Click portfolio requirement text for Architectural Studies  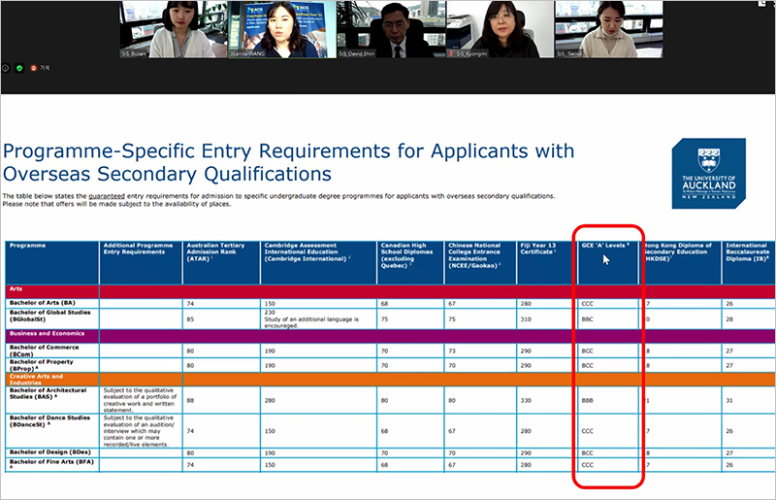click(x=140, y=400)
